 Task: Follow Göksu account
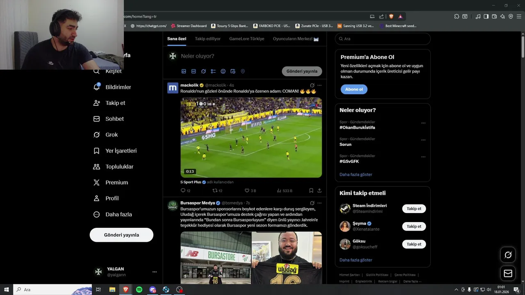point(414,244)
